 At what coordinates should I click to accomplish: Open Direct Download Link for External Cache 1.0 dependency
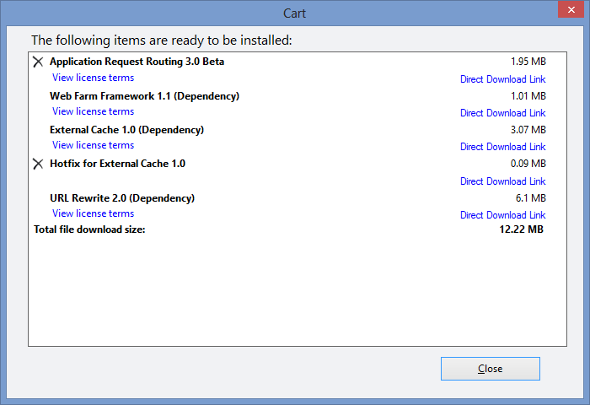point(502,147)
